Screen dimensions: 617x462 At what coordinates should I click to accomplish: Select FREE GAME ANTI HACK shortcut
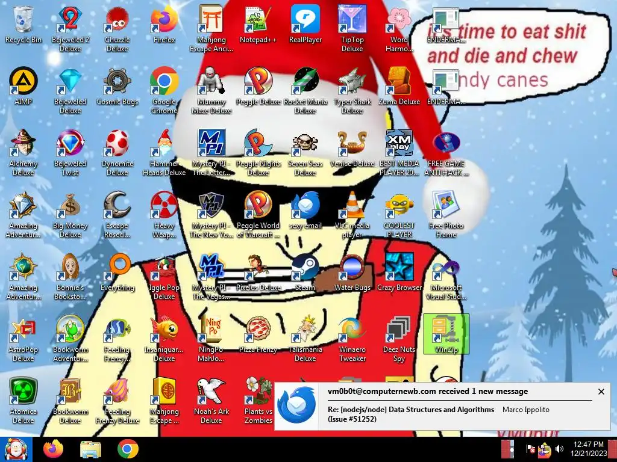coord(446,153)
